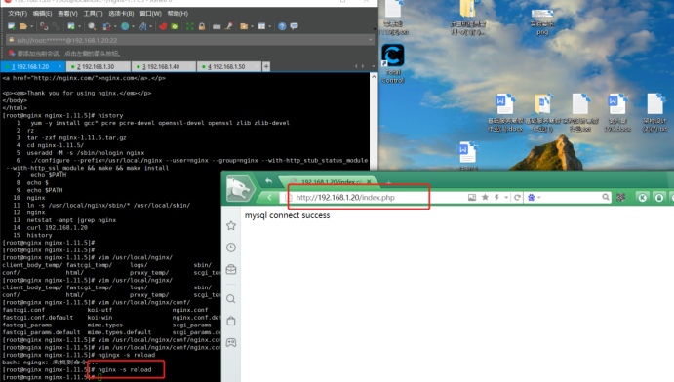Image resolution: width=674 pixels, height=382 pixels.
Task: Click the Open session folder icon in Xshell
Action: tap(23, 26)
